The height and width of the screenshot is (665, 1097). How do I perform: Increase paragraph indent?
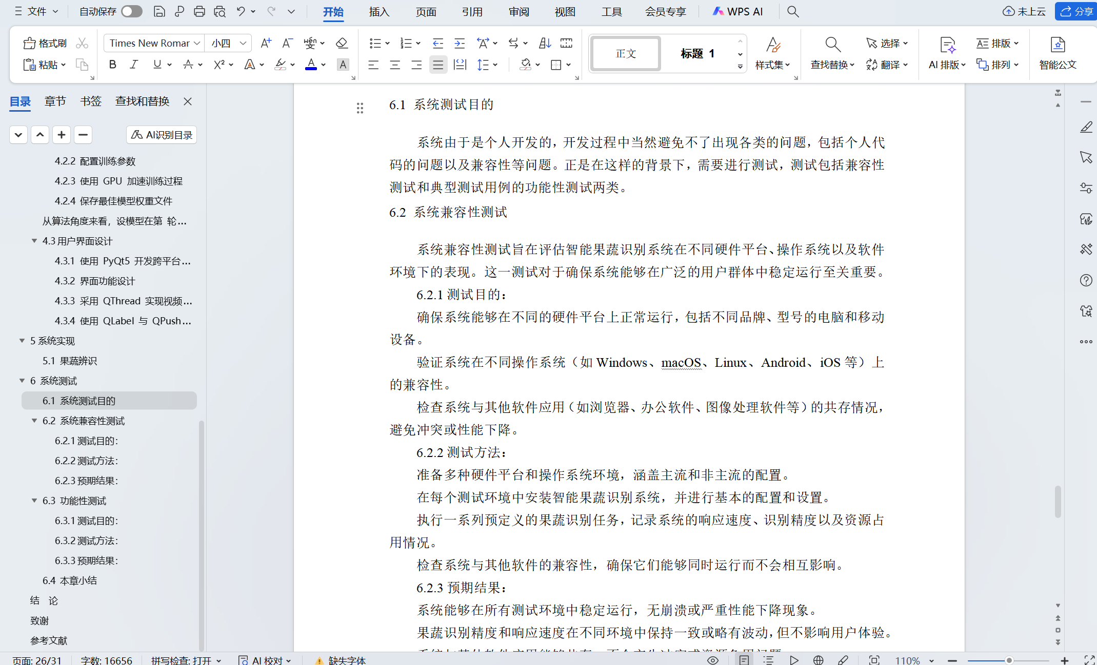coord(460,43)
